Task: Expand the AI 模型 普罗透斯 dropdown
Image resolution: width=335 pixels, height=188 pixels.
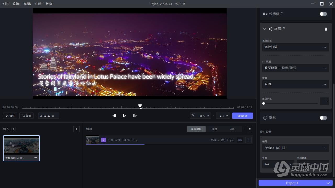Action: tap(295, 68)
